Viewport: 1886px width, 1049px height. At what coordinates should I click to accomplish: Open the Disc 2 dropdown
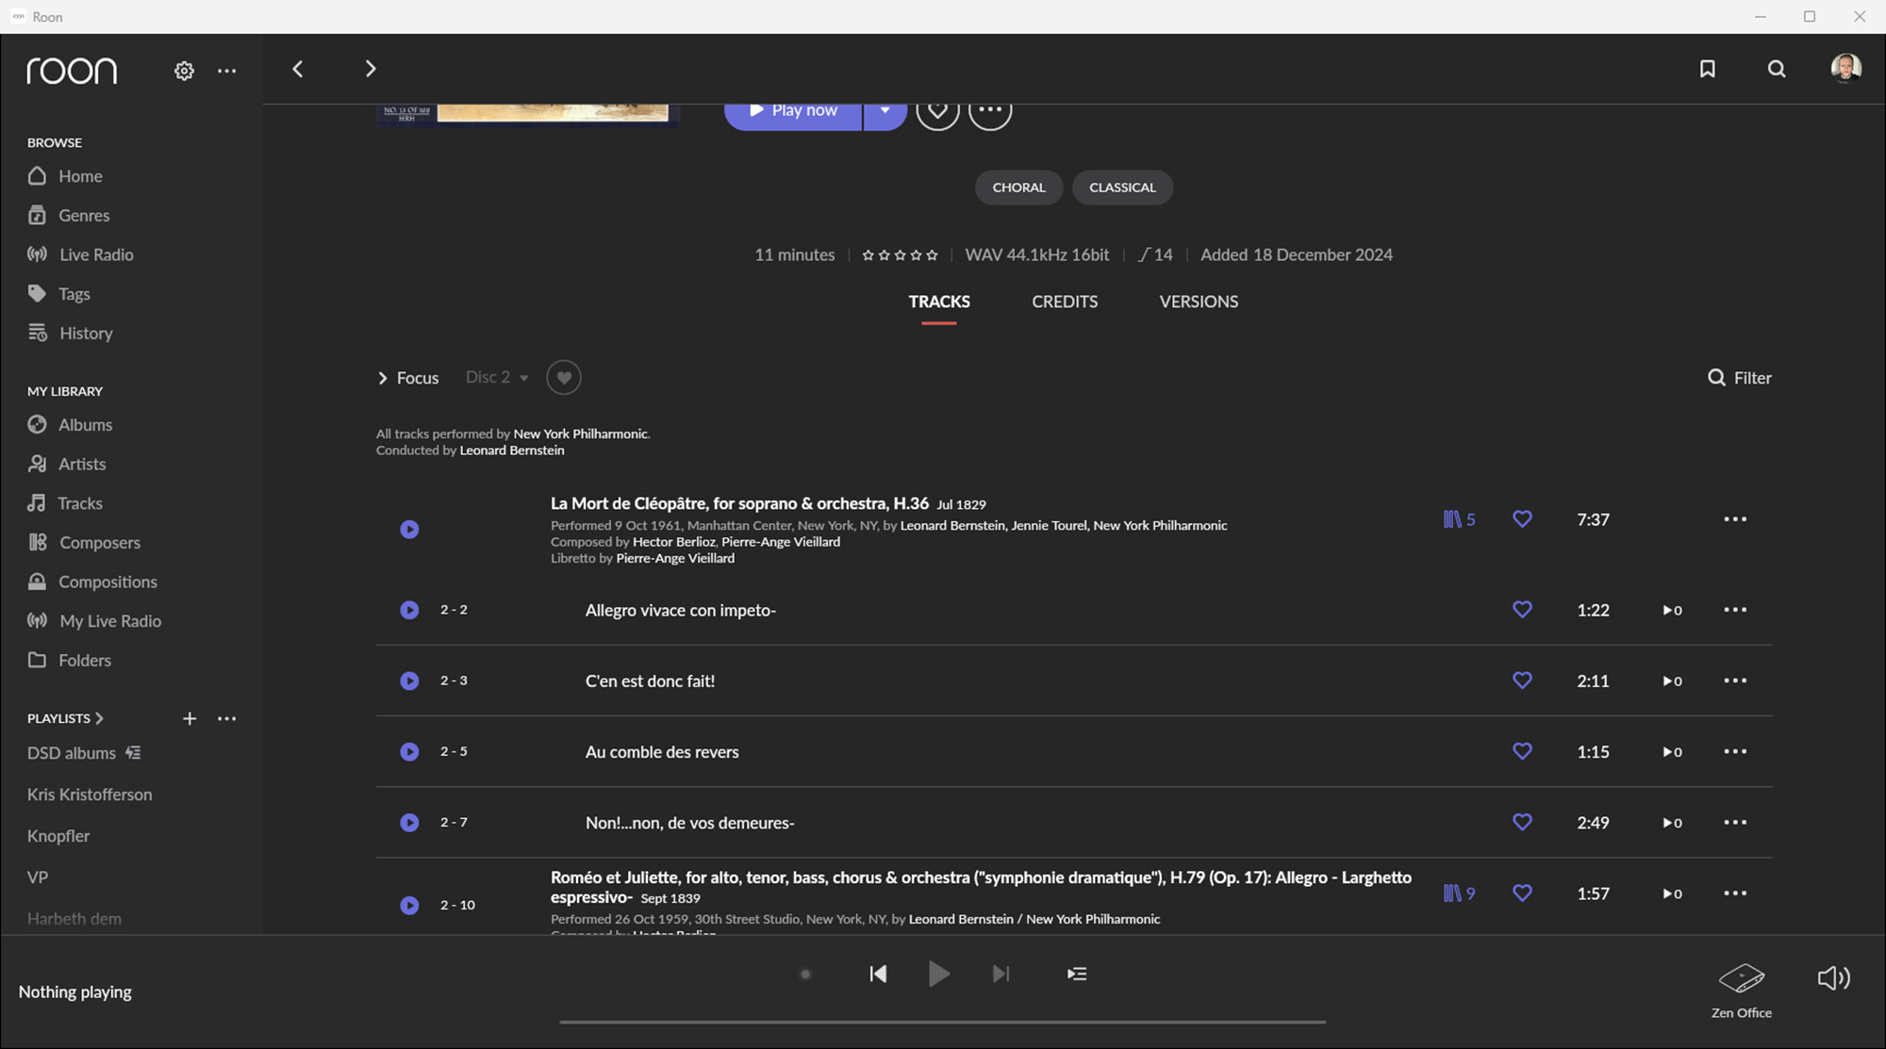click(497, 377)
